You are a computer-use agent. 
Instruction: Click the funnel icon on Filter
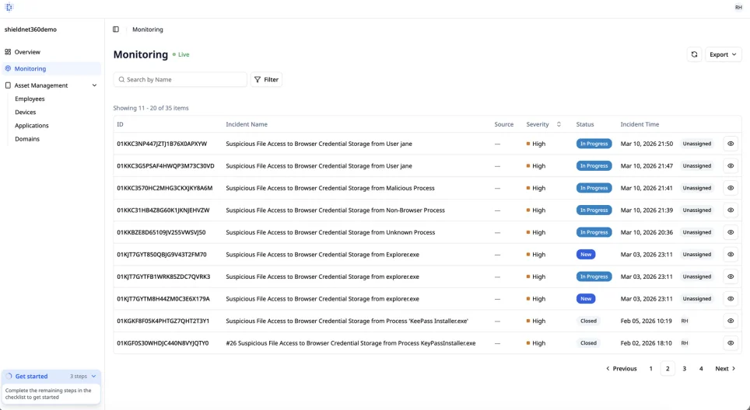pyautogui.click(x=258, y=80)
